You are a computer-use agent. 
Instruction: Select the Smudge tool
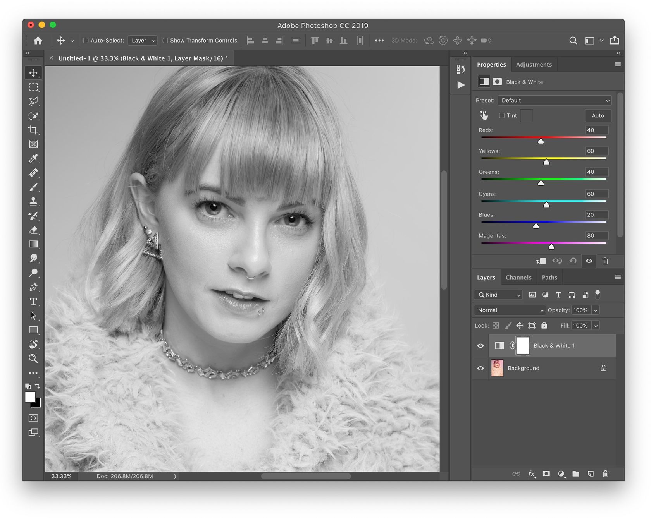tap(33, 258)
